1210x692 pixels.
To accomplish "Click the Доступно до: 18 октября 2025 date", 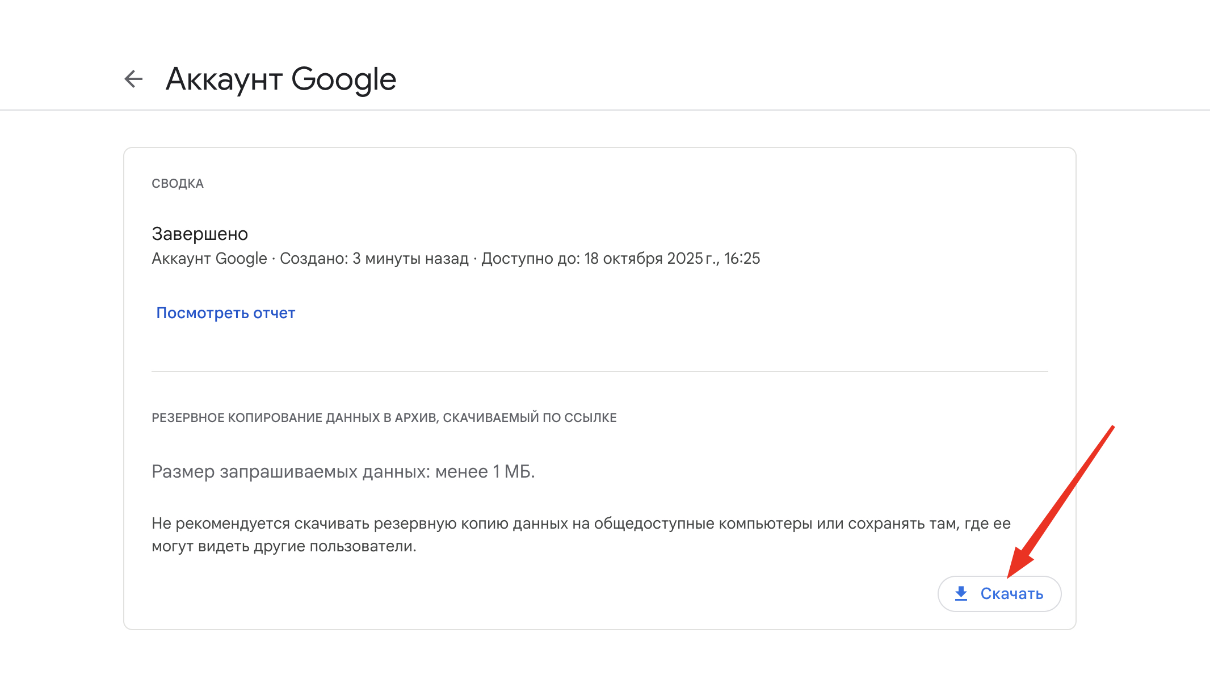I will click(x=620, y=259).
